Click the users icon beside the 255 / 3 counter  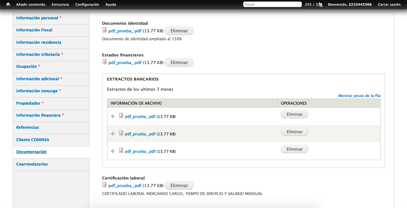pyautogui.click(x=320, y=4)
